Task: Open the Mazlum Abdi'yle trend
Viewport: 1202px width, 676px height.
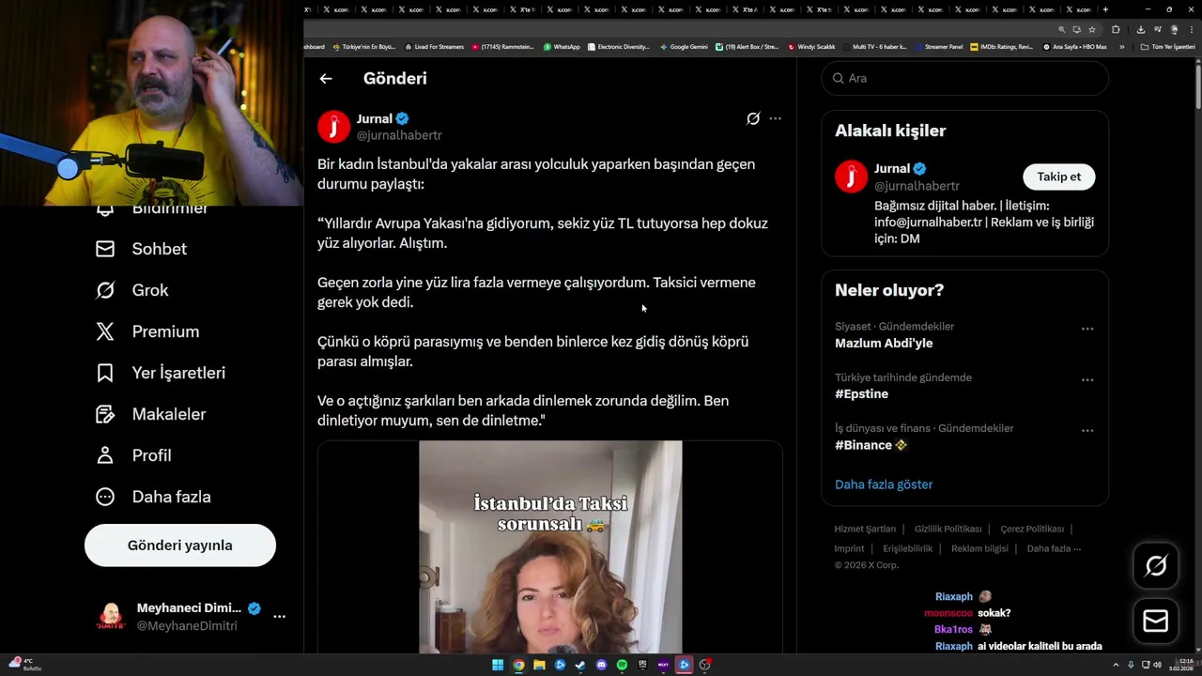Action: [x=884, y=343]
